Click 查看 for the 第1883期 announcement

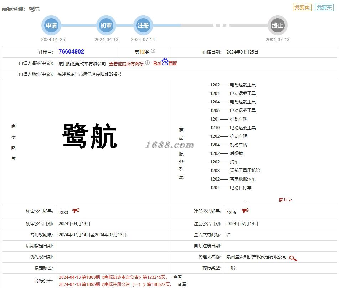pos(178,277)
